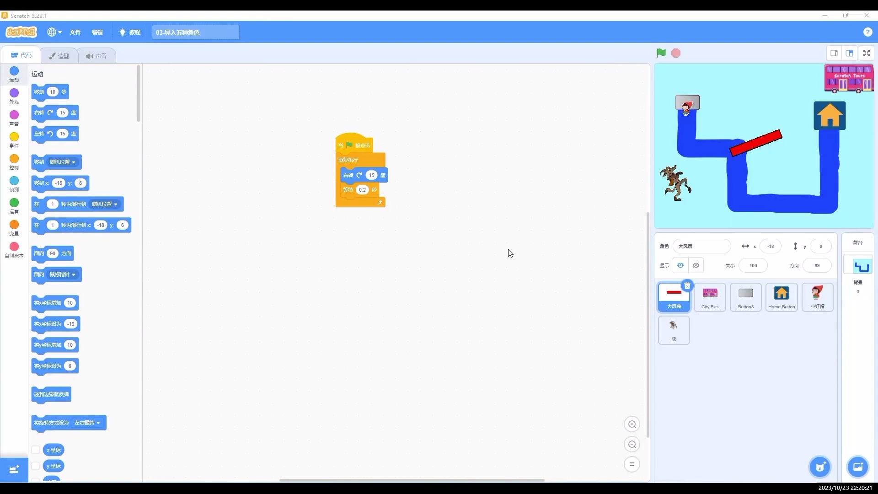This screenshot has height=494, width=878.
Task: Enable the x坐标 reporter checkbox
Action: click(35, 450)
